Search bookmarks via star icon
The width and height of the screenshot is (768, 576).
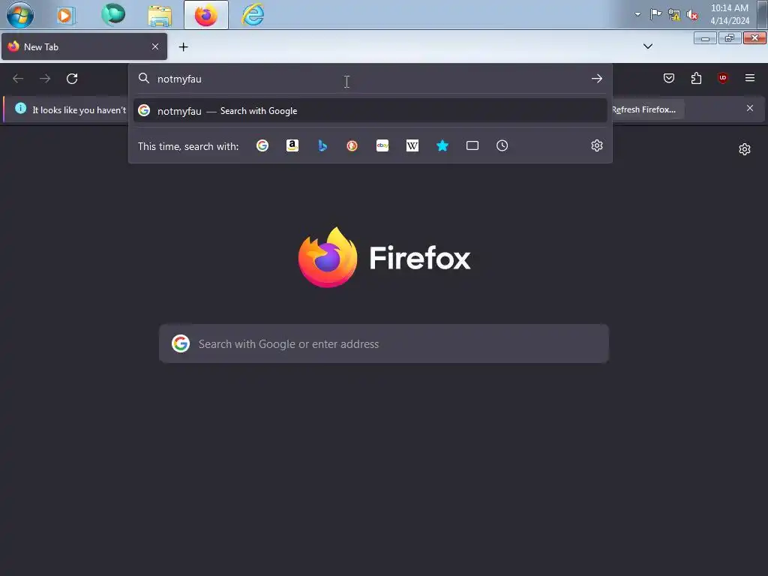point(442,146)
